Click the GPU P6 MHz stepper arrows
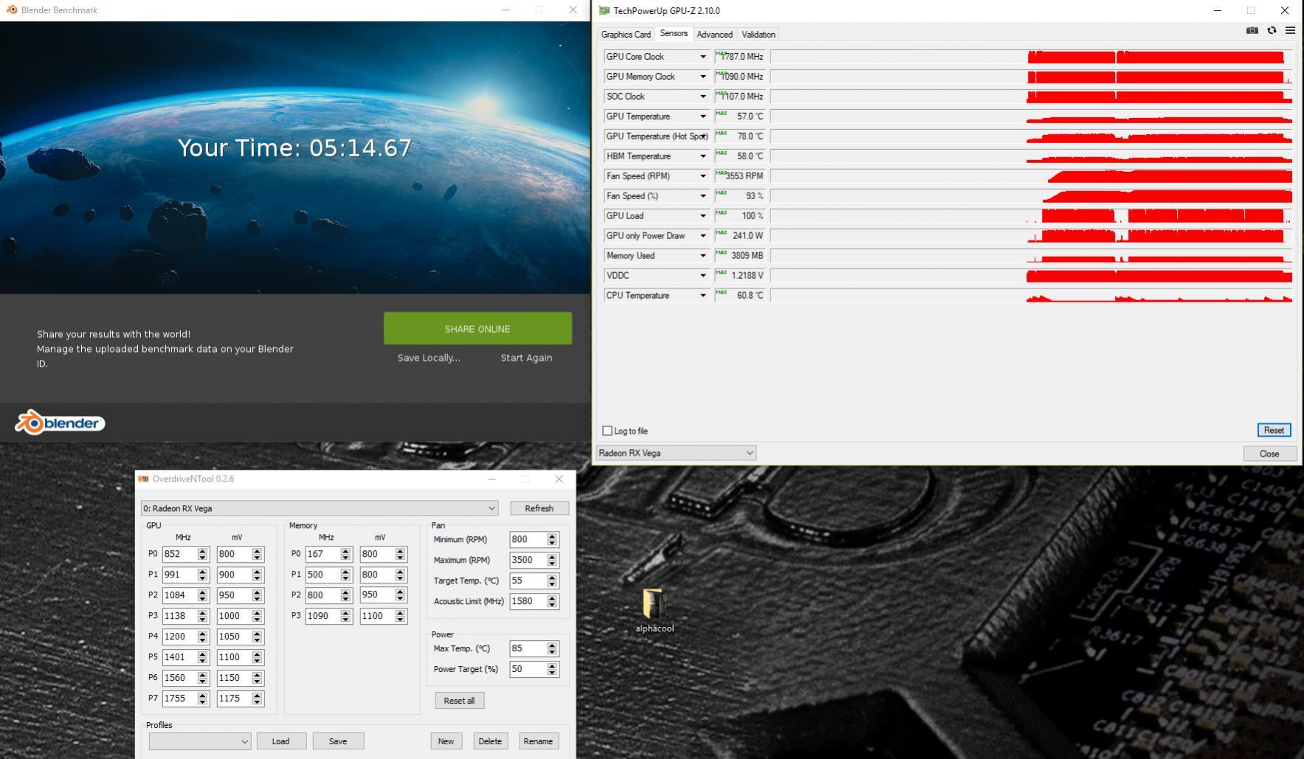Screen dimensions: 1304x759 202,678
